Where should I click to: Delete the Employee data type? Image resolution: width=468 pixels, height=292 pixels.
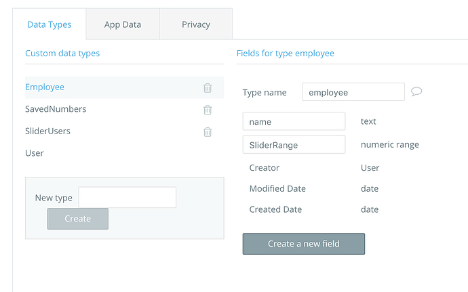208,87
